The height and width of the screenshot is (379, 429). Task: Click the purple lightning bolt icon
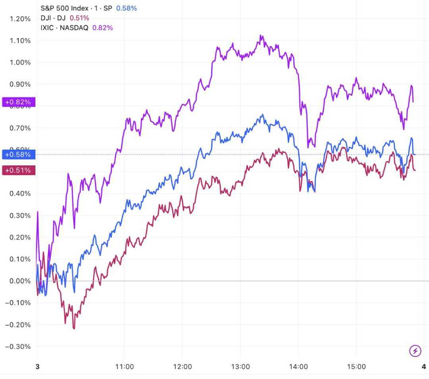pos(415,351)
